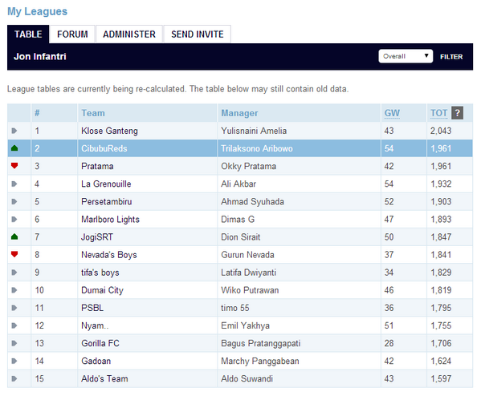The image size is (481, 408).
Task: Sort table by GW column header
Action: coord(392,113)
